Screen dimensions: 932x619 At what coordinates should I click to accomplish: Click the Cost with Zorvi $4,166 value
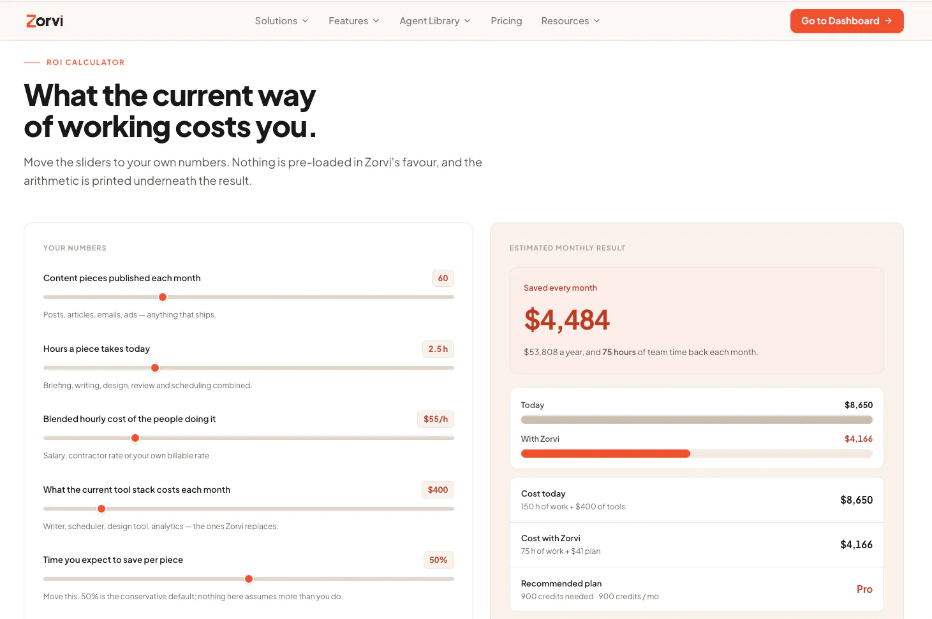click(856, 544)
